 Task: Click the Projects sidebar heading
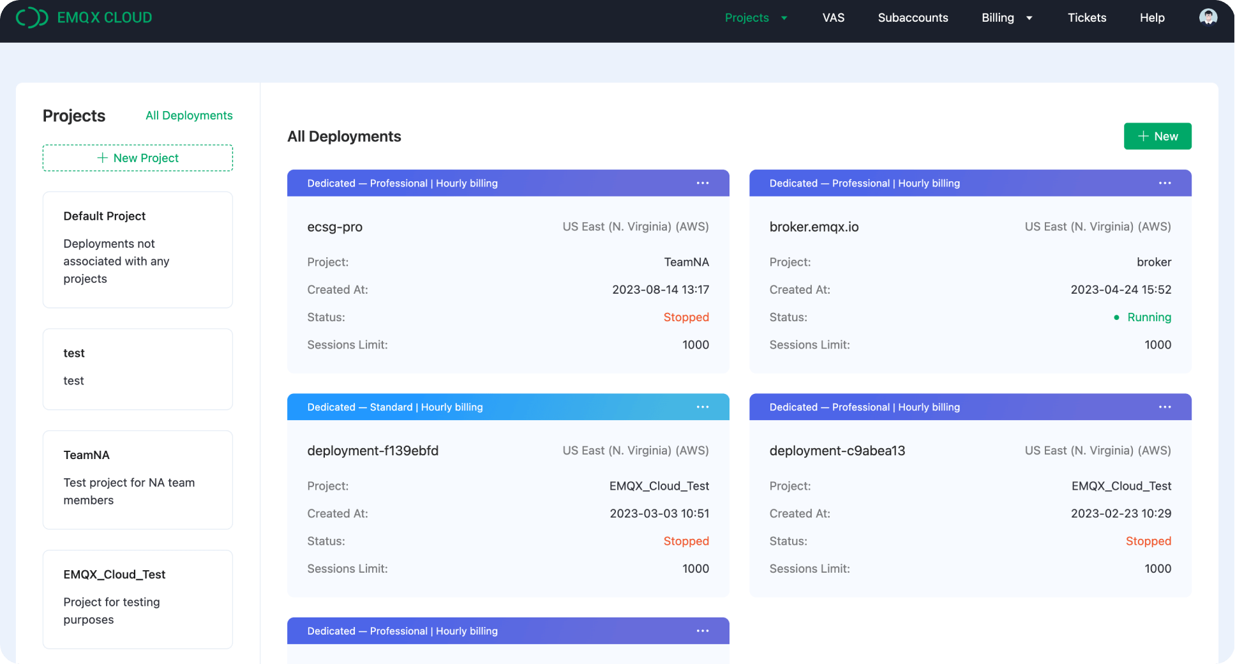[x=74, y=116]
